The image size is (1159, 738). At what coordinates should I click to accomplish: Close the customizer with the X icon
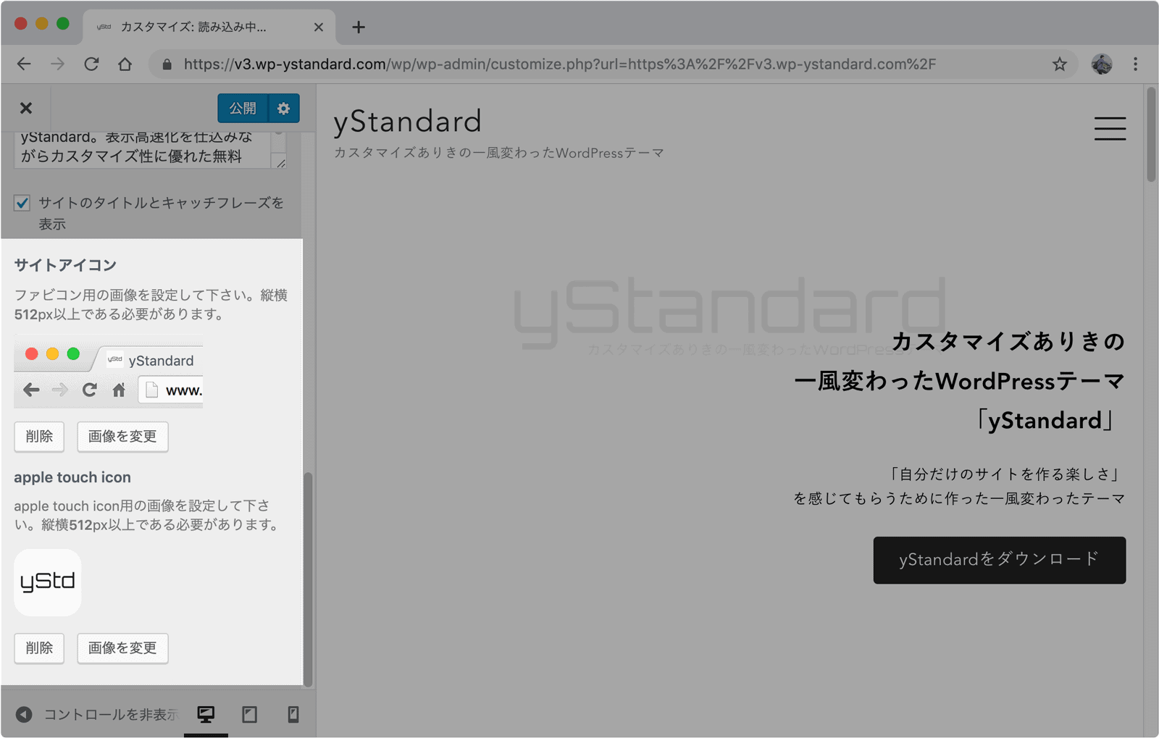click(26, 108)
